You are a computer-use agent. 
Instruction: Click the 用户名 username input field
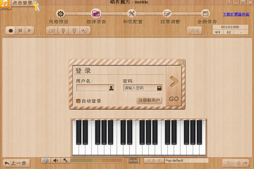pyautogui.click(x=92, y=88)
